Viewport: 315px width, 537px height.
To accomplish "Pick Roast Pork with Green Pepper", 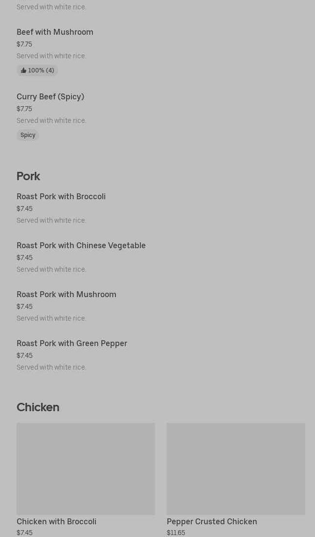I will coord(72,344).
